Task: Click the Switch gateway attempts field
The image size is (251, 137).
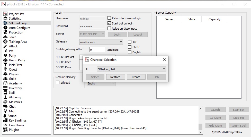Action: [97, 49]
